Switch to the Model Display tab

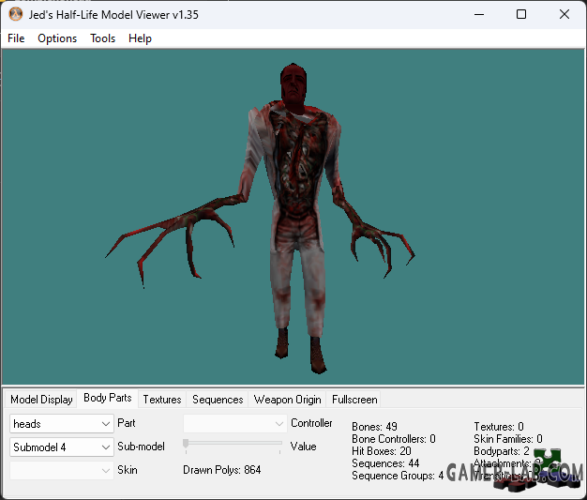(x=41, y=400)
